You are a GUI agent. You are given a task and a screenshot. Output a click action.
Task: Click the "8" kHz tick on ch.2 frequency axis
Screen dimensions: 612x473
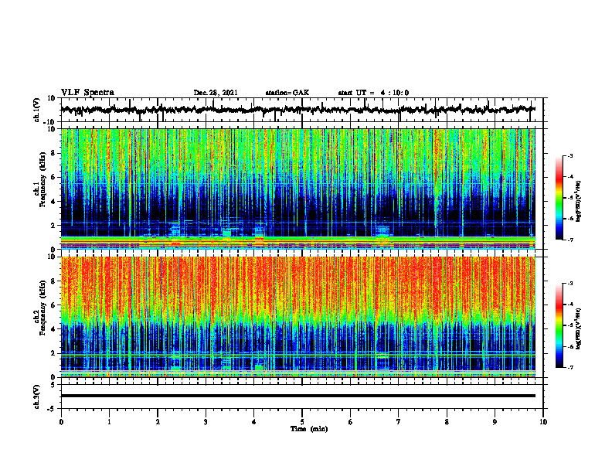(x=53, y=281)
